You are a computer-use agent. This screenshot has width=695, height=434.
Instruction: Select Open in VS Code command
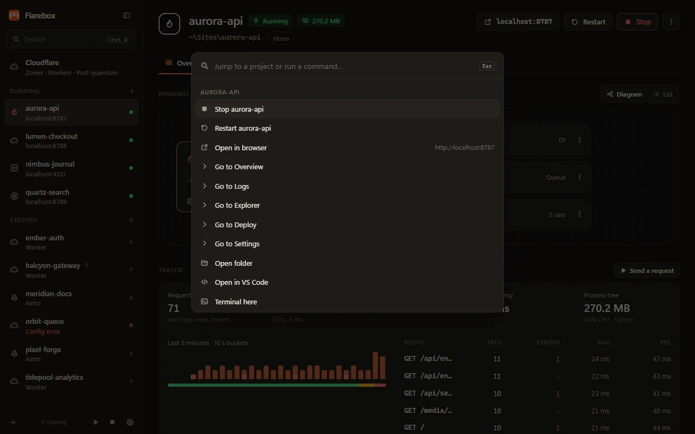click(x=347, y=282)
